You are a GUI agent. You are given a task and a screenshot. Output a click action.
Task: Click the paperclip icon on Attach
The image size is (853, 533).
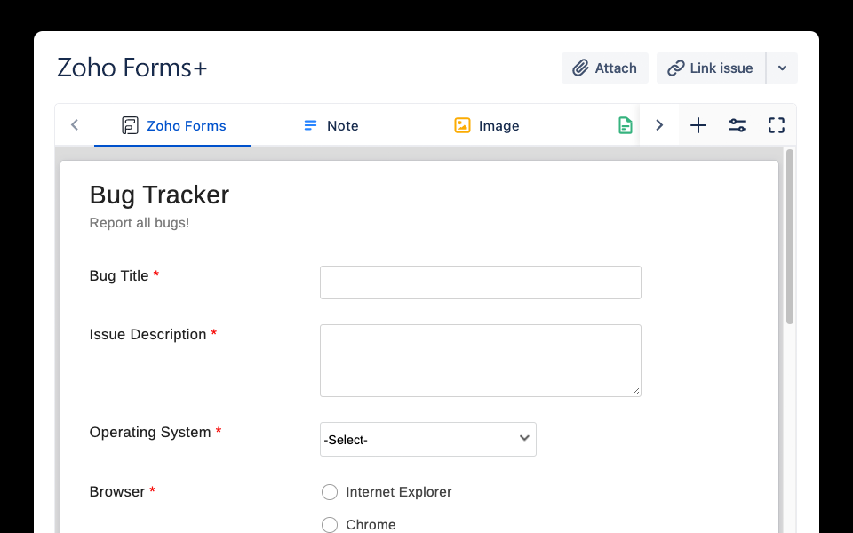point(580,68)
